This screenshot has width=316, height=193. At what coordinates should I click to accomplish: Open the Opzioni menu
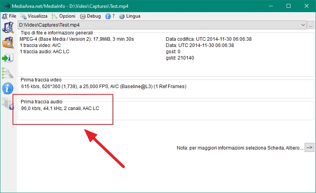pyautogui.click(x=64, y=16)
